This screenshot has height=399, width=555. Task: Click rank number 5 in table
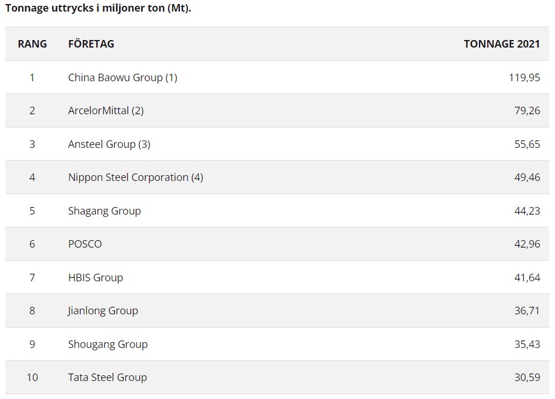(32, 211)
